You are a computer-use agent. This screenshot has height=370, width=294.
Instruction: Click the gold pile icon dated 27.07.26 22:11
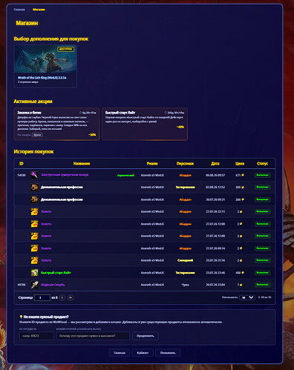click(x=34, y=211)
